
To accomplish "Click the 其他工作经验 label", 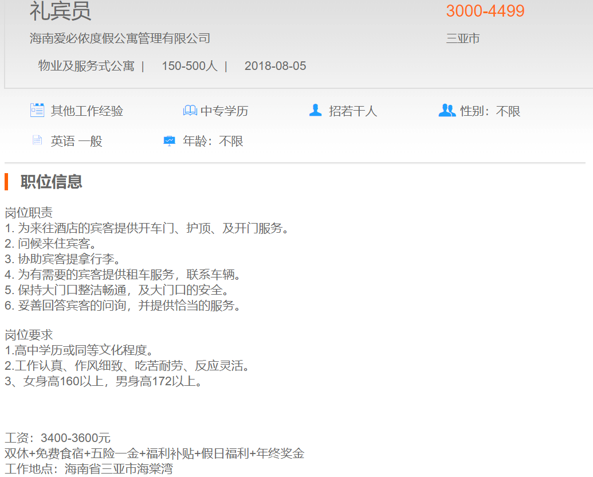I will (87, 111).
